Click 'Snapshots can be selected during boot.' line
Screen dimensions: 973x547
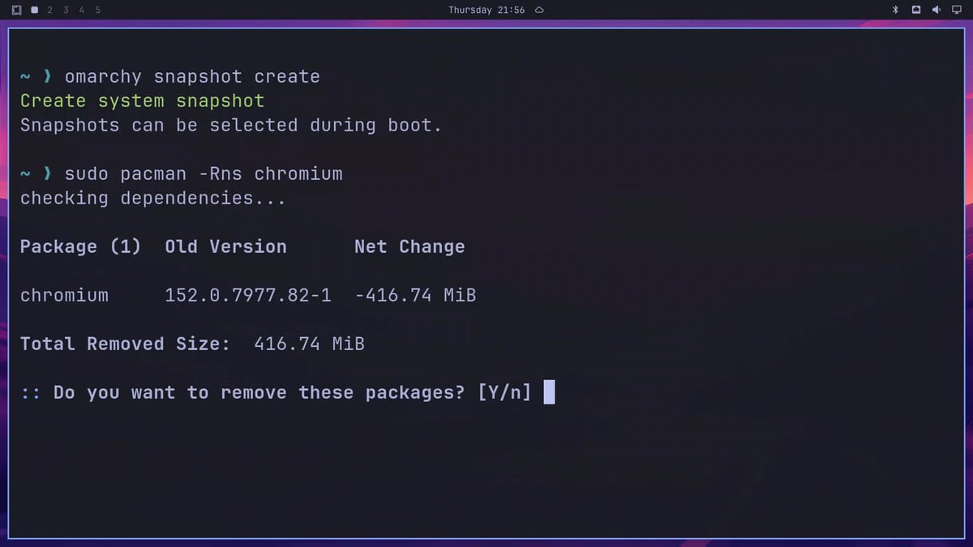[x=230, y=126]
